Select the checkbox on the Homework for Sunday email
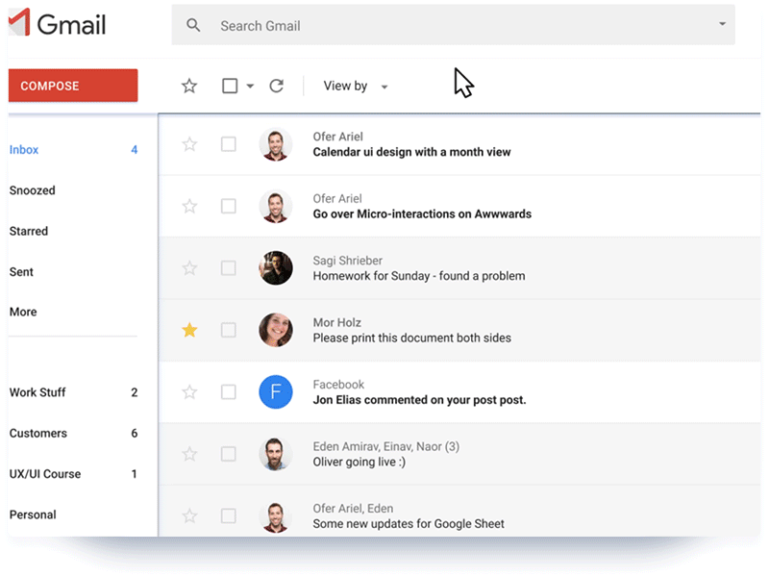 pos(228,267)
